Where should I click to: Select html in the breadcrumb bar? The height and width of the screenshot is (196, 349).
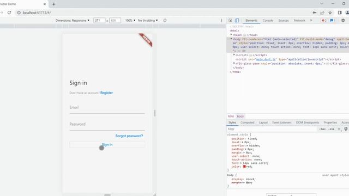point(231,117)
